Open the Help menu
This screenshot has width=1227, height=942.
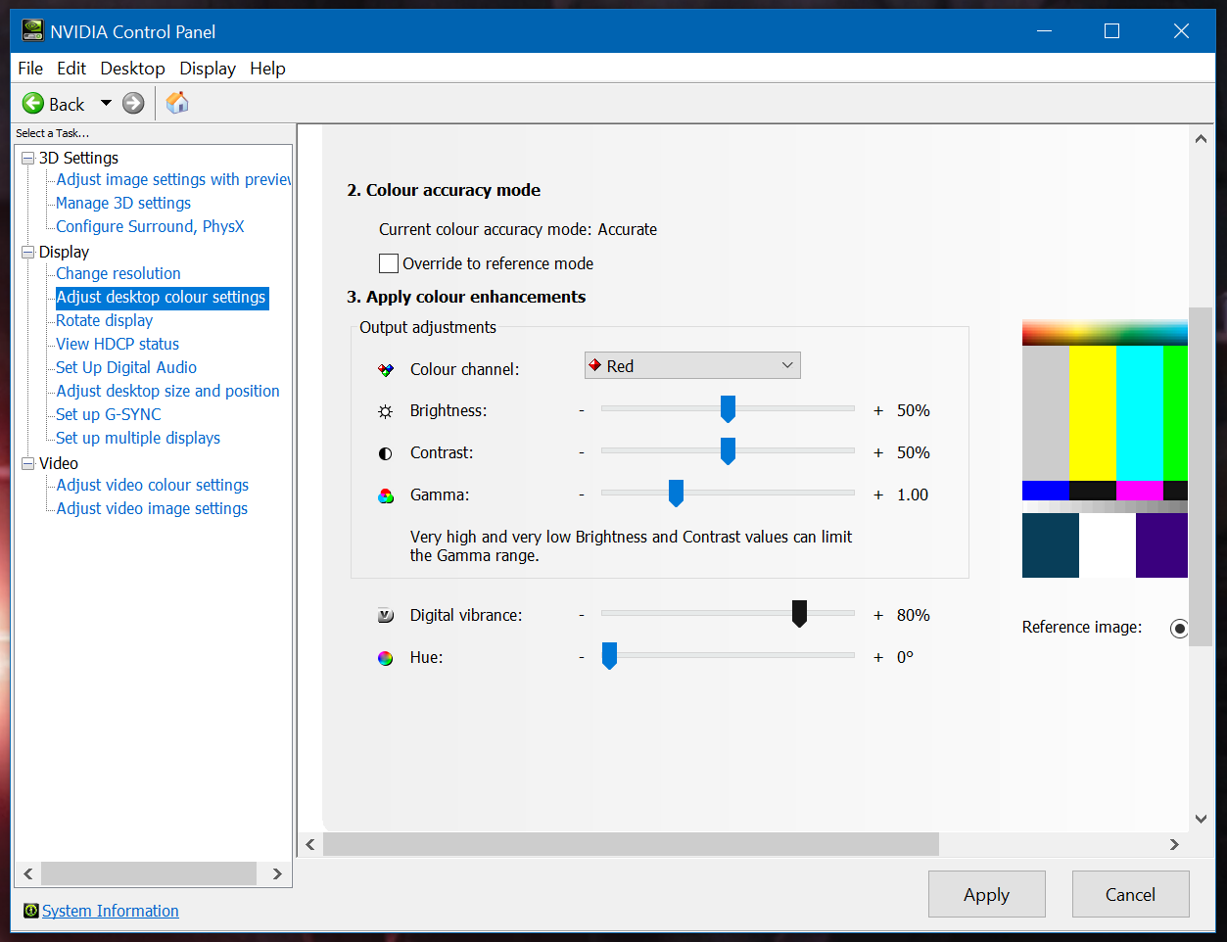click(267, 69)
